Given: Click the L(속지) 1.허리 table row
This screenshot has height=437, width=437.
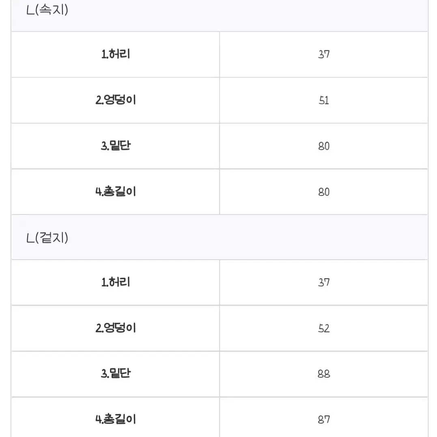Looking at the screenshot, I should tap(220, 54).
